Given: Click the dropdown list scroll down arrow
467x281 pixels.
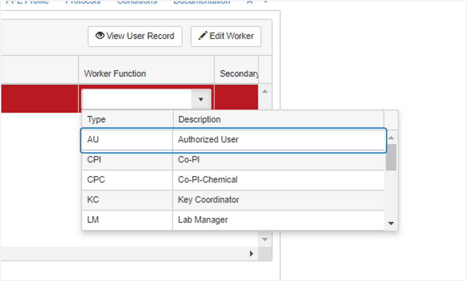Looking at the screenshot, I should pos(391,223).
